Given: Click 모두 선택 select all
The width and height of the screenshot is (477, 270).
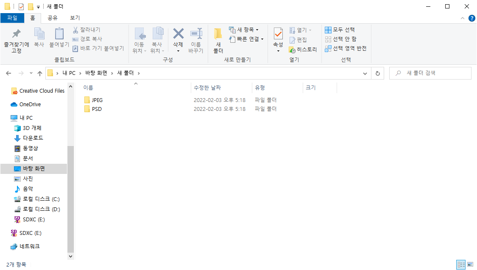Looking at the screenshot, I should [340, 30].
